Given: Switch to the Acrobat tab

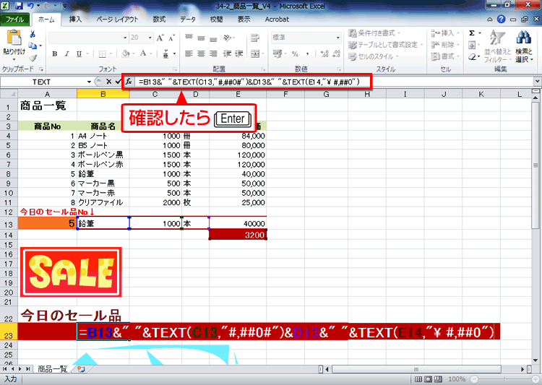Looking at the screenshot, I should [277, 20].
